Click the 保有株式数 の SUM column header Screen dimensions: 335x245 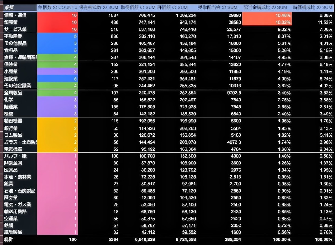[x=99, y=7]
